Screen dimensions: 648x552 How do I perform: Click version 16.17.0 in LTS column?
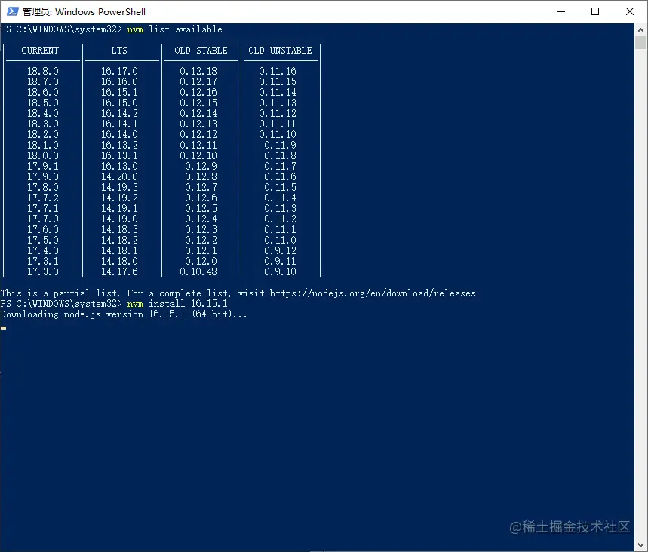point(119,71)
